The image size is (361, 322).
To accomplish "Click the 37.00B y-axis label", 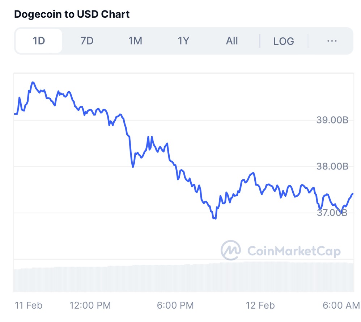I will 332,213.
